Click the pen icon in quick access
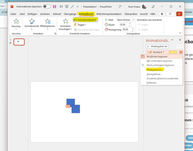The image size is (193, 151). click(x=72, y=7)
